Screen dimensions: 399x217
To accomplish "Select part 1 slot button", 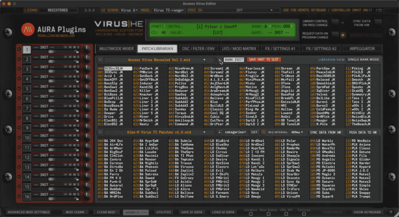I will [27, 49].
